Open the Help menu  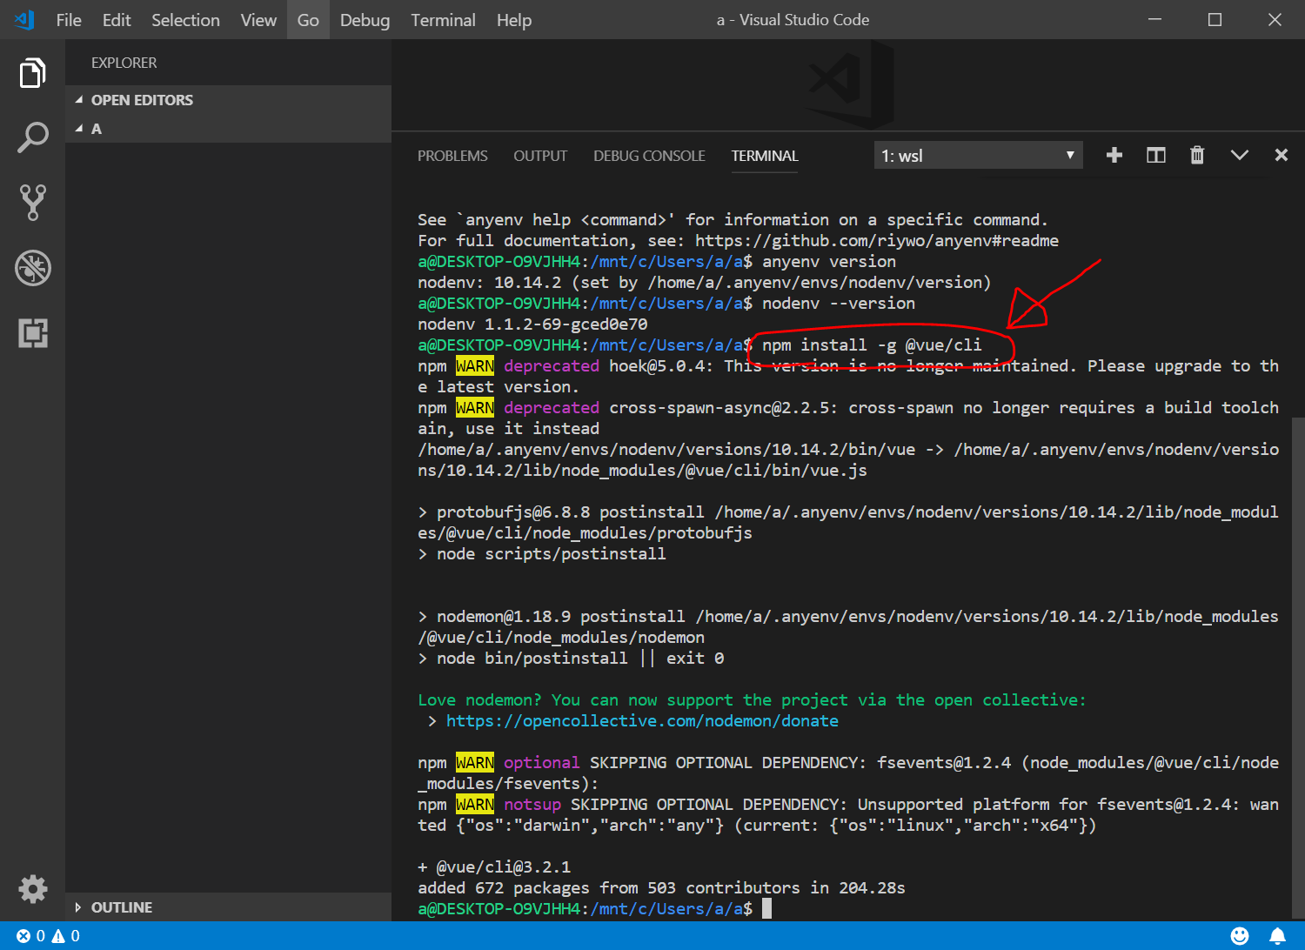click(514, 19)
